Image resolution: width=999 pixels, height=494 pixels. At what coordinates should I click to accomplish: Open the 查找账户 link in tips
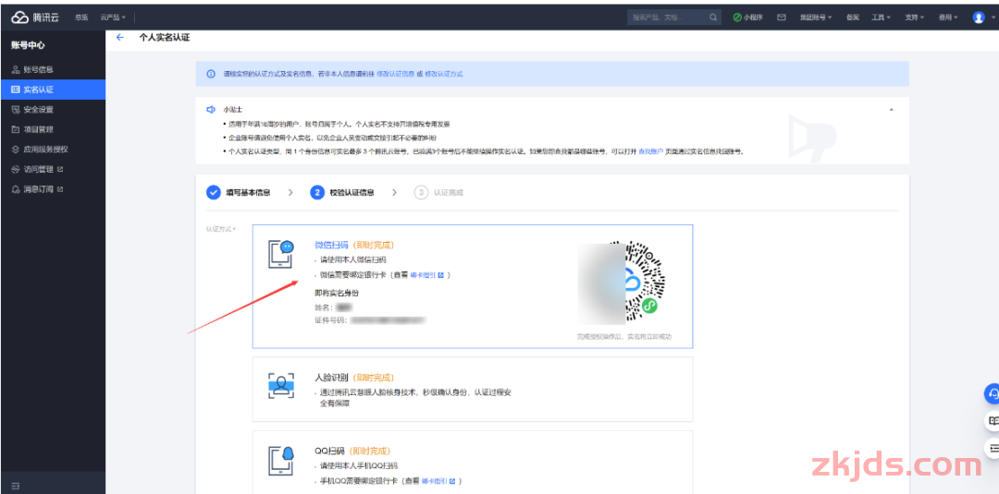[650, 152]
